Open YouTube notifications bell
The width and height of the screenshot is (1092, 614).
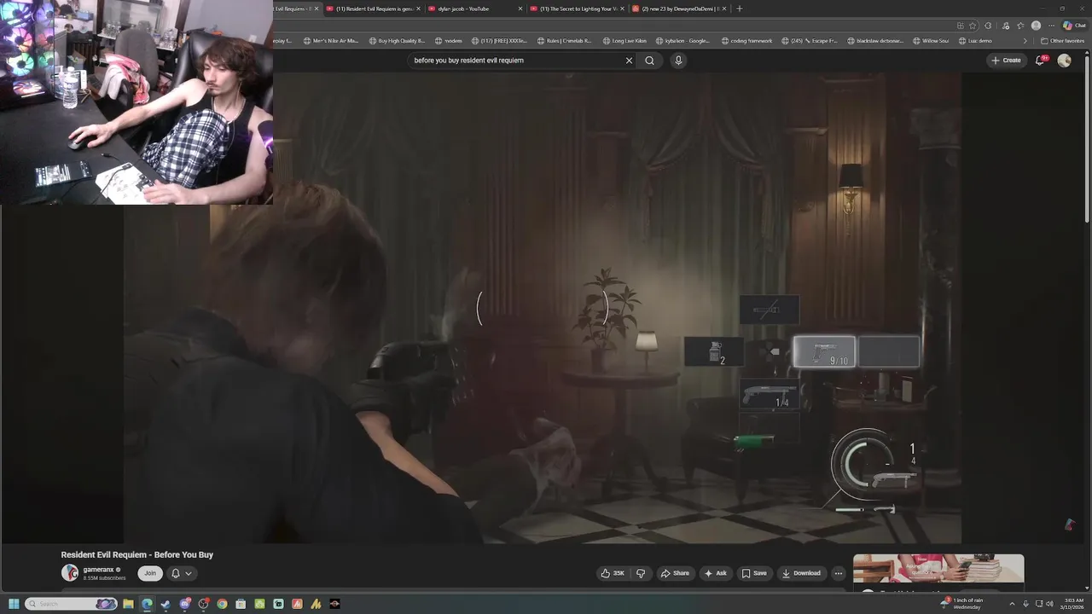click(1040, 61)
